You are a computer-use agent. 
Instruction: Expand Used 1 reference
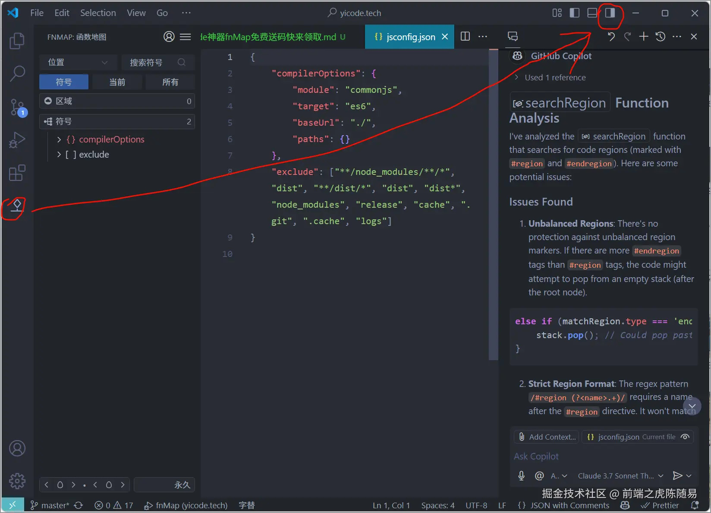click(550, 78)
